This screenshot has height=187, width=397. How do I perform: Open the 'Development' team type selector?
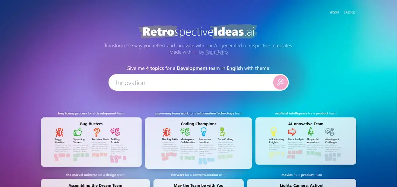192,68
